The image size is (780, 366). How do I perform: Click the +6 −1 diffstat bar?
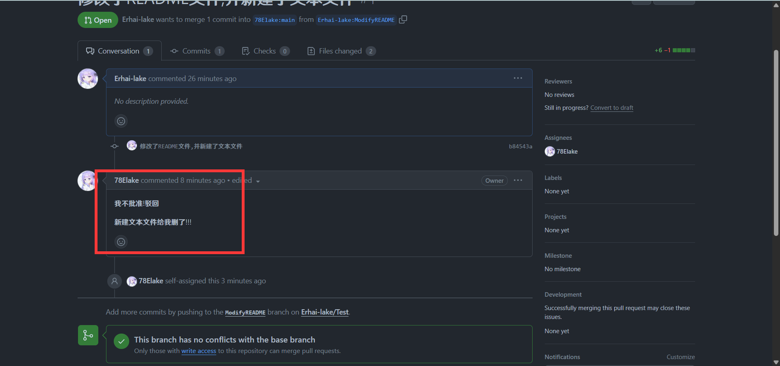675,50
